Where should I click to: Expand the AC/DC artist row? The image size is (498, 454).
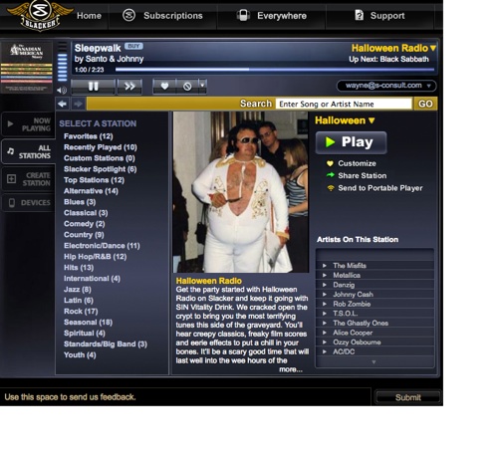[375, 351]
